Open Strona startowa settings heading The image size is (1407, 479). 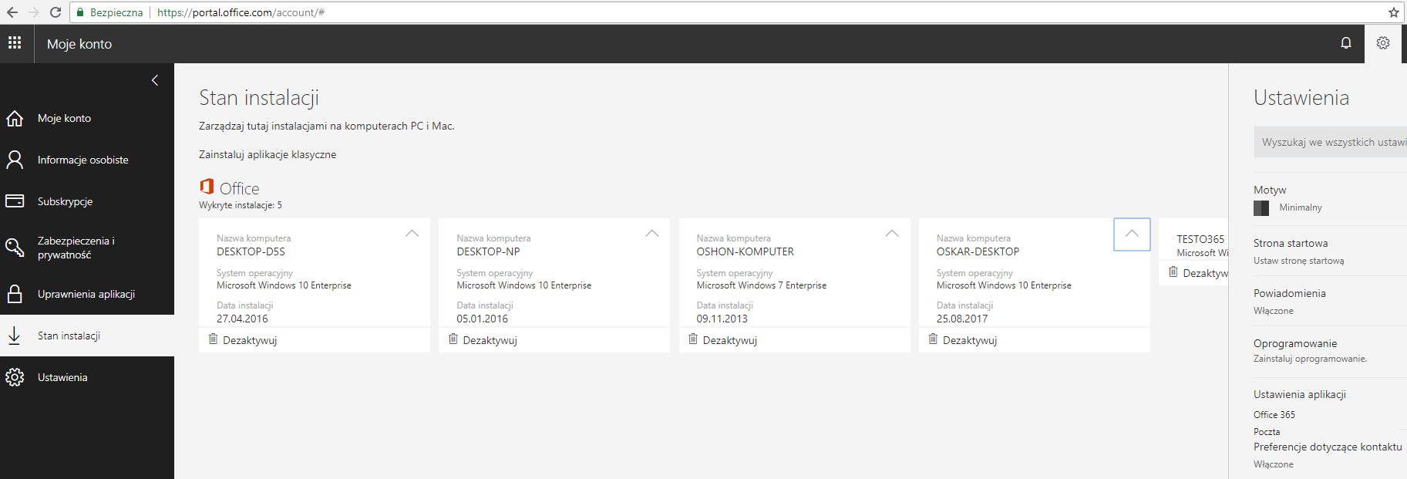tap(1291, 243)
